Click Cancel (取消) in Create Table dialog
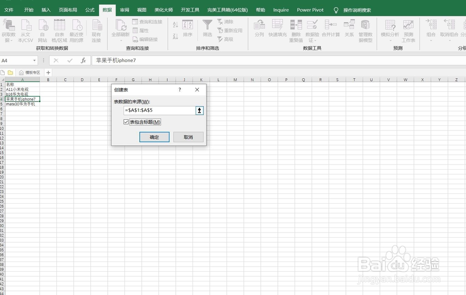466x295 pixels. point(188,137)
